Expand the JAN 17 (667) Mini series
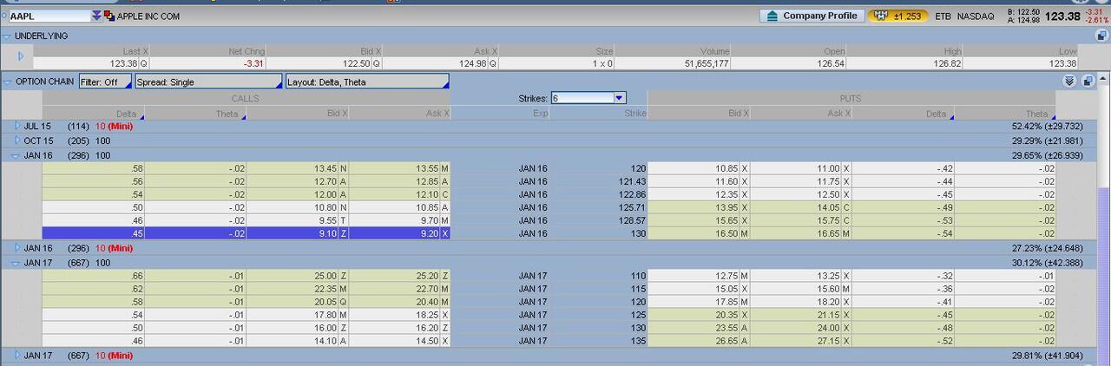The height and width of the screenshot is (366, 1111). (17, 356)
